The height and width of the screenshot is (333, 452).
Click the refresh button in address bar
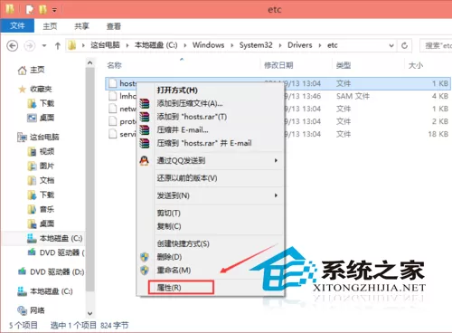(x=404, y=45)
